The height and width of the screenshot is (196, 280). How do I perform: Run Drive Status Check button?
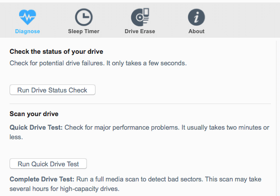click(x=52, y=90)
